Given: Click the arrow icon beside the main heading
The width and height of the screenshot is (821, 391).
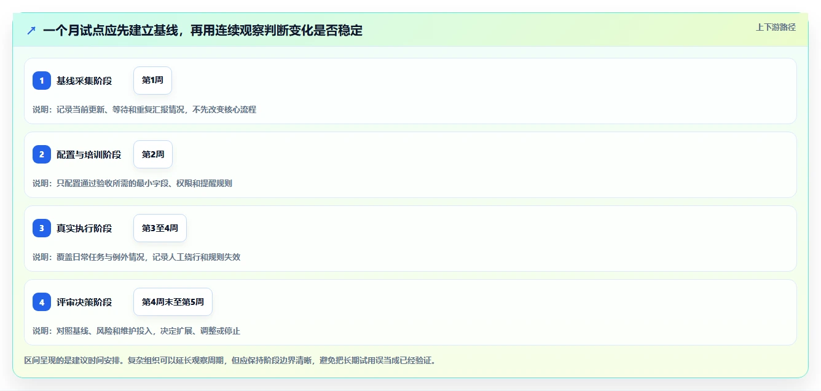Looking at the screenshot, I should coord(31,30).
